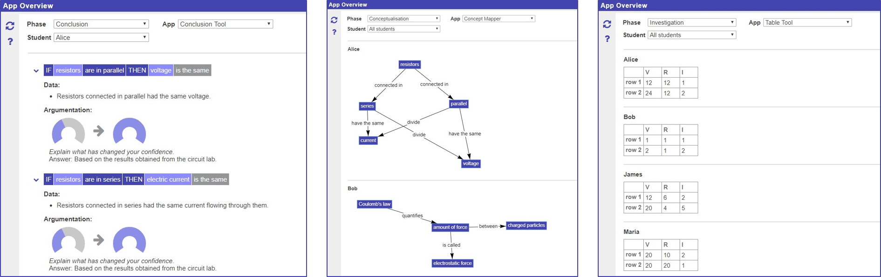Click help question mark in Table Tool panel
Viewport: 881px width, 277px height.
(607, 39)
